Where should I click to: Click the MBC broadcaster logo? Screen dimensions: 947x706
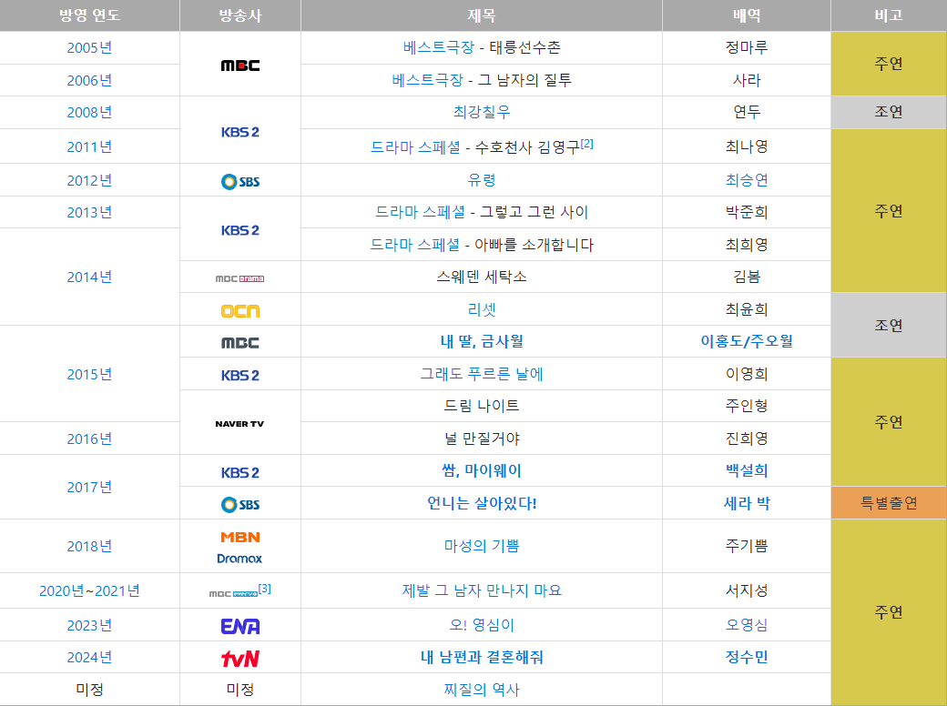pyautogui.click(x=241, y=64)
